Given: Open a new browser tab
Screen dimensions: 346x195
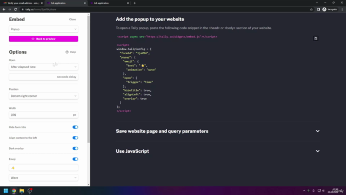Looking at the screenshot, I should point(135,3).
